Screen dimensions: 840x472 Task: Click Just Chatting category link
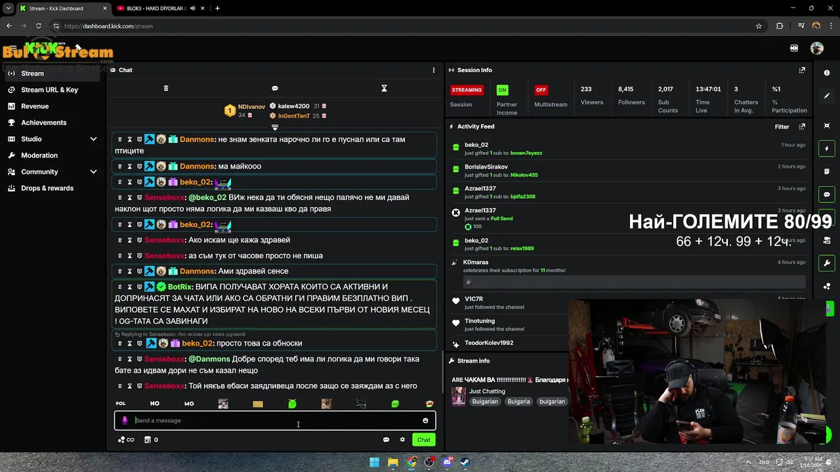[x=487, y=391]
